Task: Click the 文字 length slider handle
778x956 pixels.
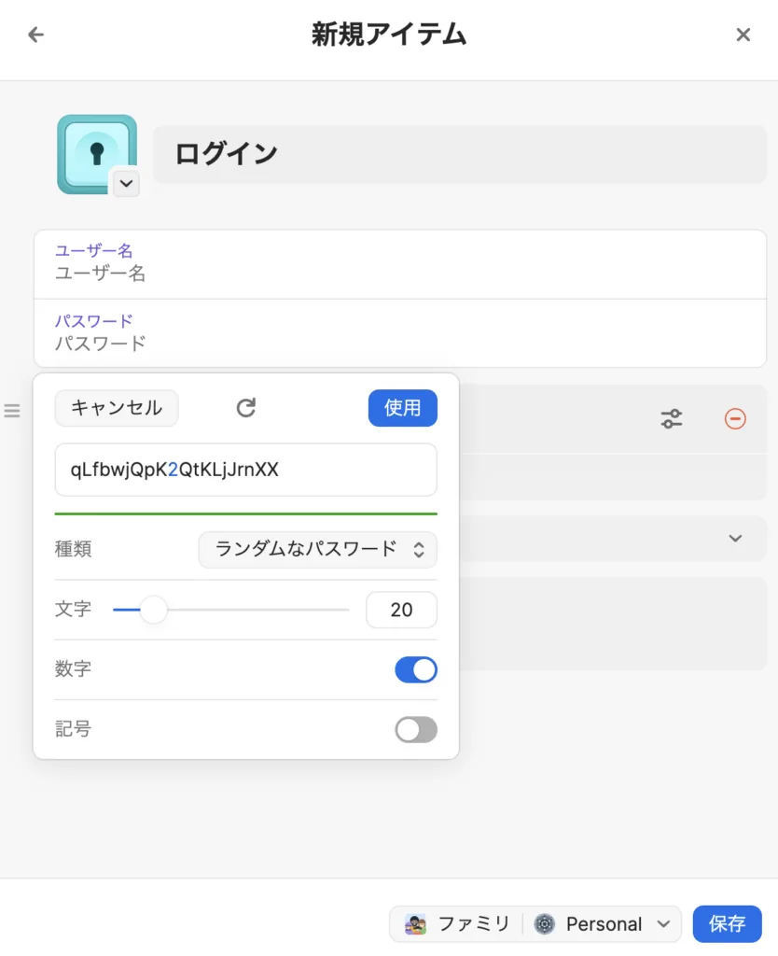Action: tap(153, 610)
